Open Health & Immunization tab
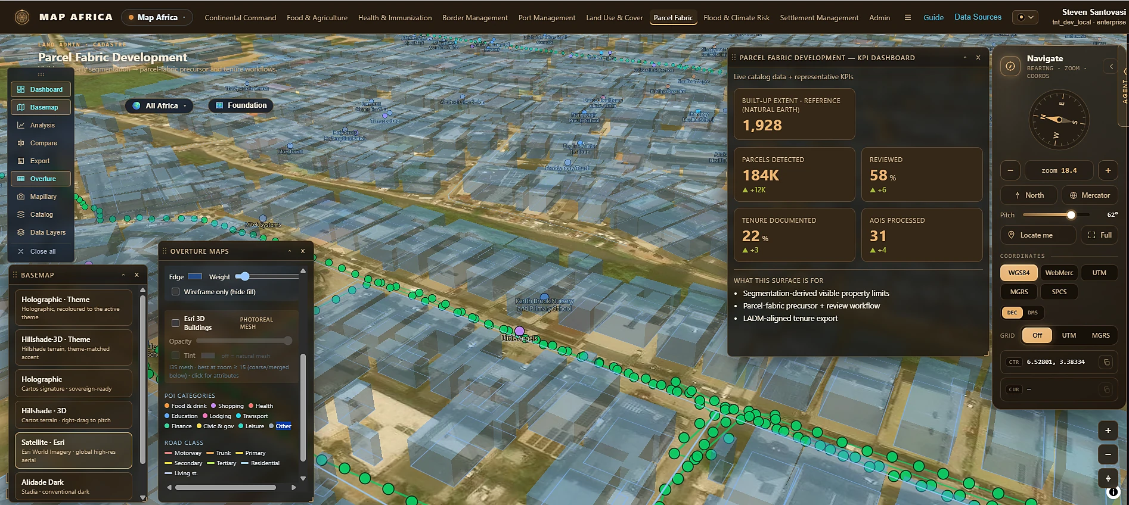The width and height of the screenshot is (1129, 505). click(x=395, y=18)
